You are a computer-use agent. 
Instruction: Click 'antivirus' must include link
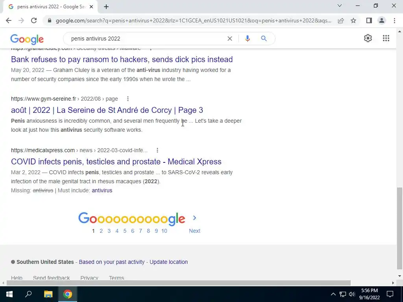pos(102,191)
